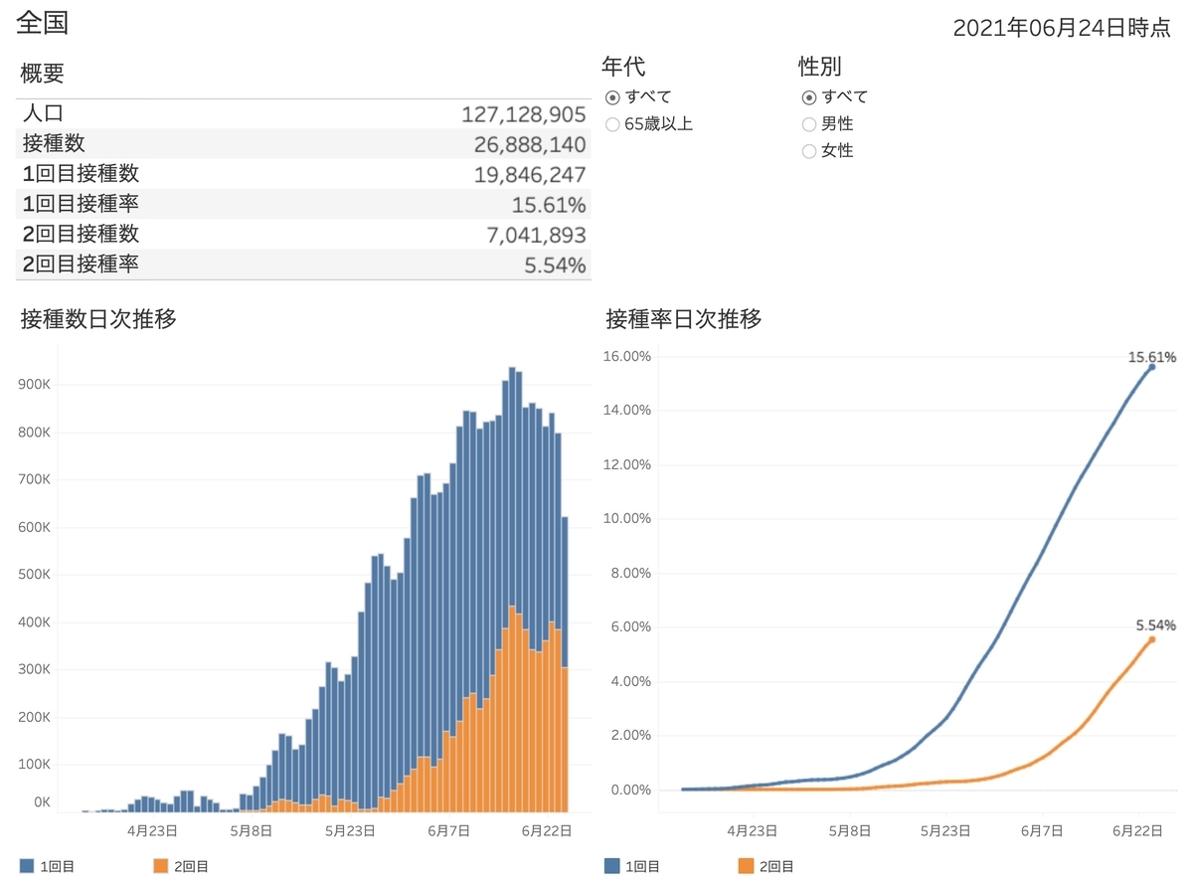
Task: Click the 1回目接種数 row label
Action: [x=81, y=174]
